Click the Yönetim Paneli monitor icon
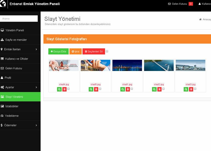 pyautogui.click(x=2, y=30)
